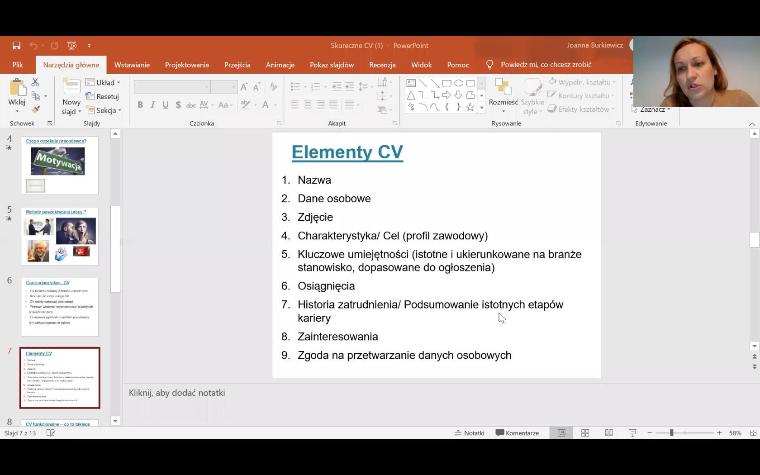Viewport: 760px width, 475px height.
Task: Fit slide to window icon
Action: click(x=753, y=433)
